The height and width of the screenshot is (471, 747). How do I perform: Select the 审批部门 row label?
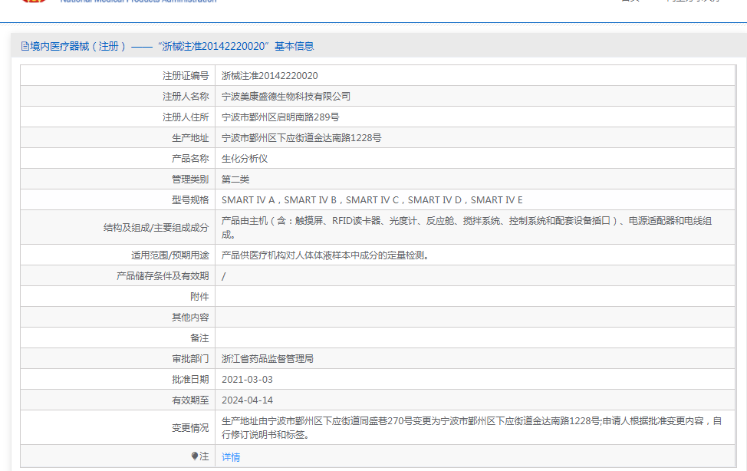[x=190, y=358]
